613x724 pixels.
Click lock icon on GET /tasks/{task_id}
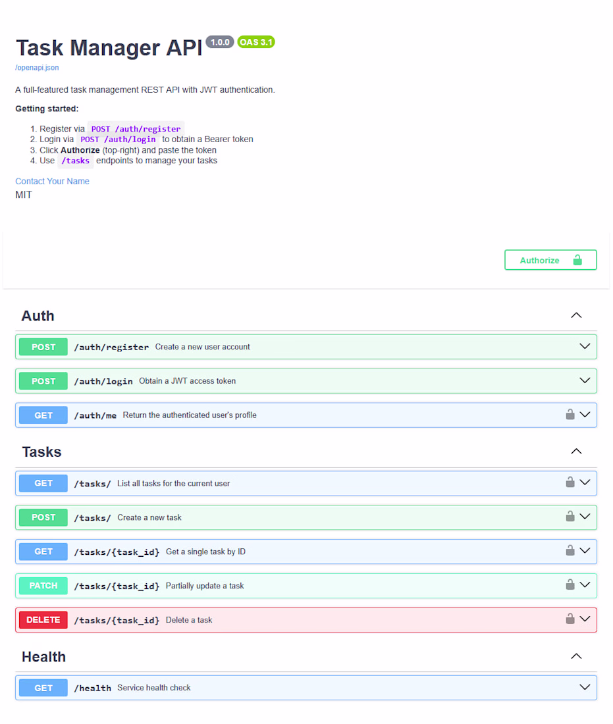click(x=570, y=551)
